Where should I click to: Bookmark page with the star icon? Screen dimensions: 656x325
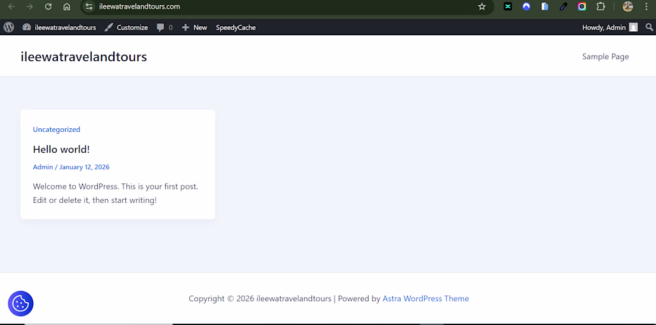pyautogui.click(x=482, y=7)
